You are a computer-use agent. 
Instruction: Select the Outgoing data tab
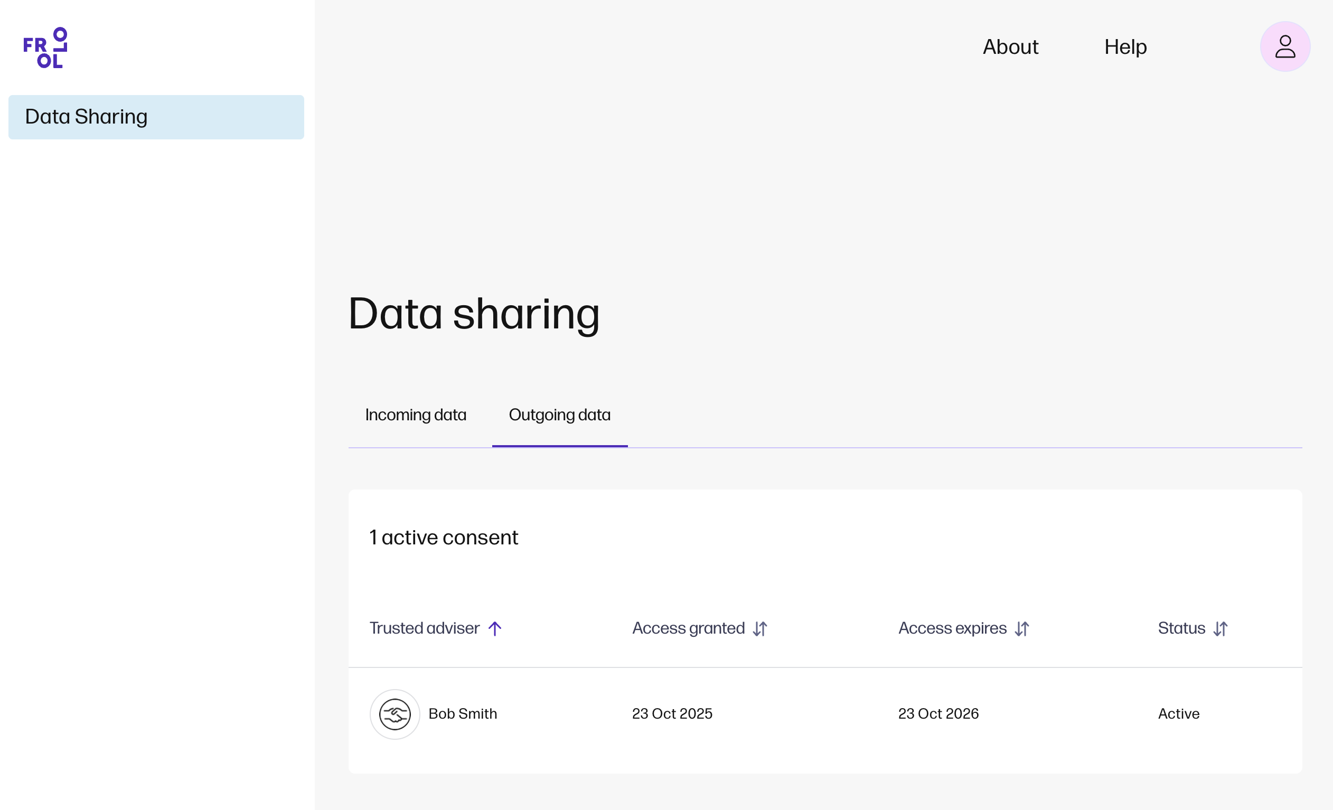click(559, 415)
